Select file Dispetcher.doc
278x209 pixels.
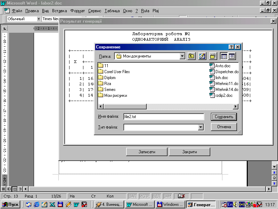click(x=224, y=72)
